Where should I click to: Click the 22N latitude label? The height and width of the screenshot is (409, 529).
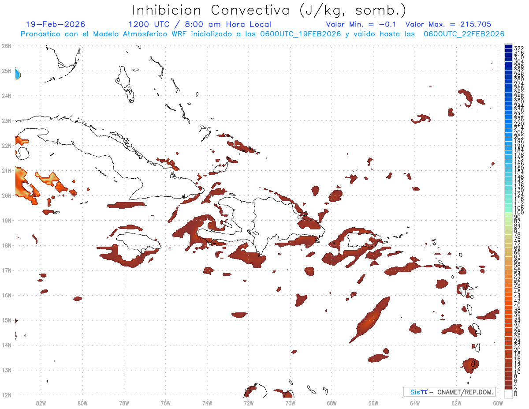point(7,146)
